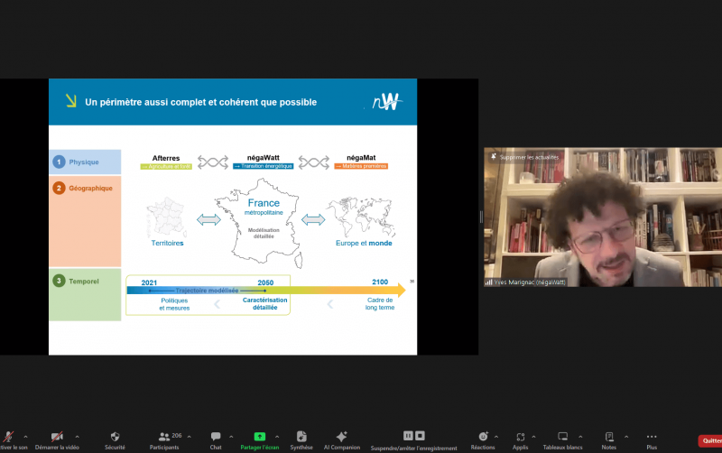Click Trajectoire modélisée bar label
722x453 pixels.
208,291
